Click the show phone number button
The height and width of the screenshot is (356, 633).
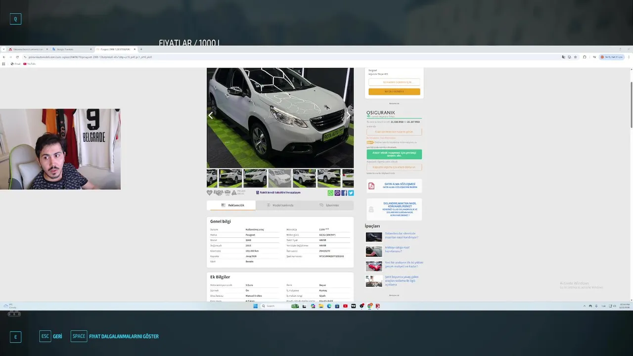pyautogui.click(x=394, y=82)
